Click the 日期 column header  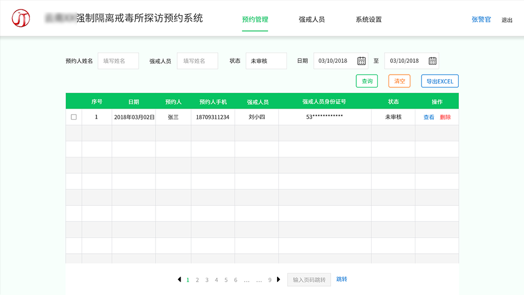pos(134,102)
